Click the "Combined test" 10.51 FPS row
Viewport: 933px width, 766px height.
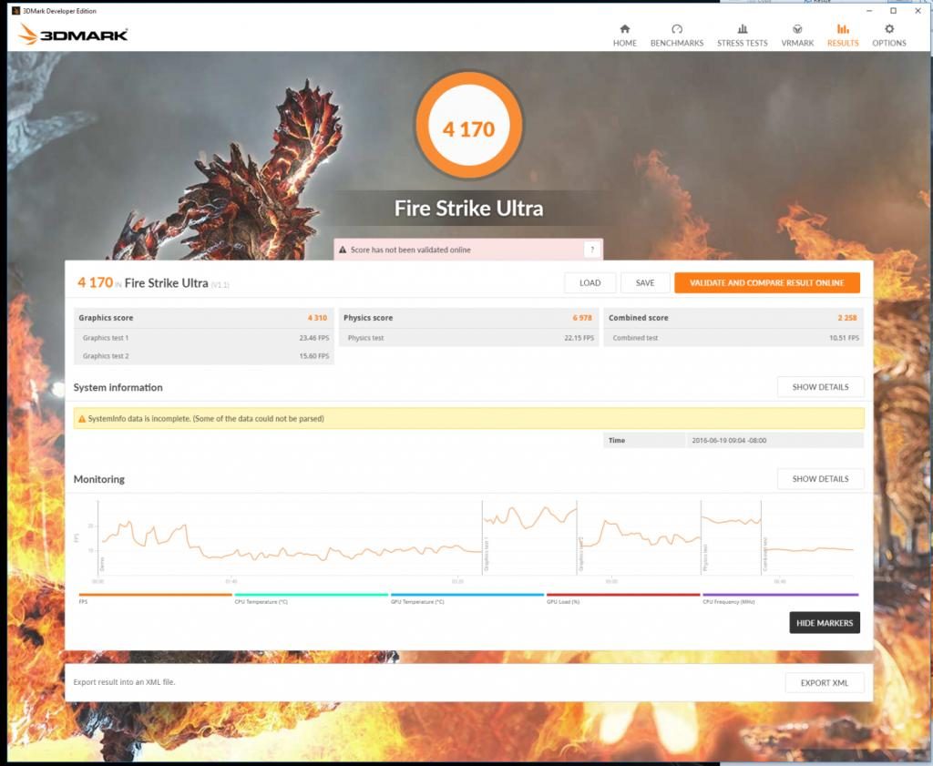[x=733, y=338]
